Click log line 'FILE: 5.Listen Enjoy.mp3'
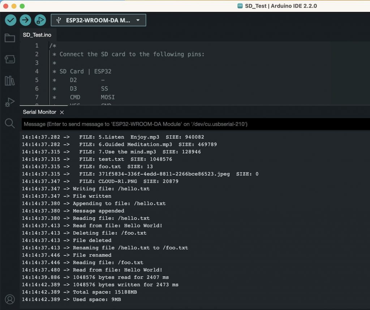Image resolution: width=370 pixels, height=310 pixels. (113, 137)
